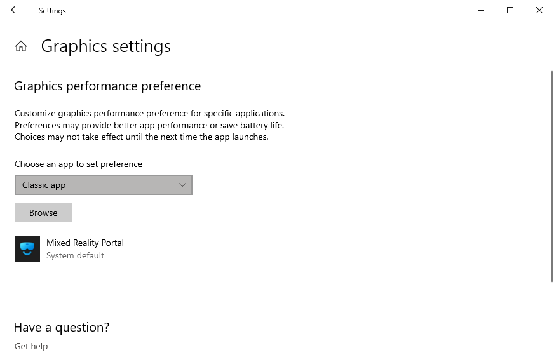Screen dimensions: 554x362
Task: Select the Mixed Reality Portal app name
Action: click(85, 243)
